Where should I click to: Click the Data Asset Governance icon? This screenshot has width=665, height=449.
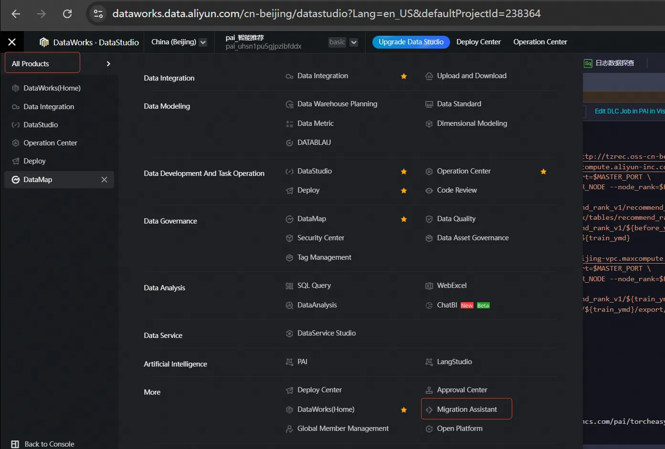(429, 238)
